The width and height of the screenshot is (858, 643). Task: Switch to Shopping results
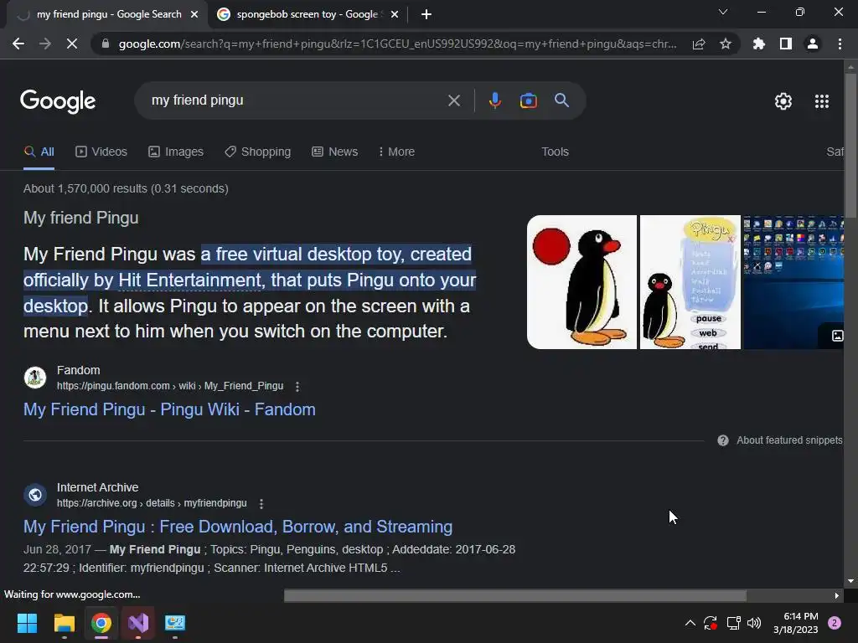click(258, 152)
